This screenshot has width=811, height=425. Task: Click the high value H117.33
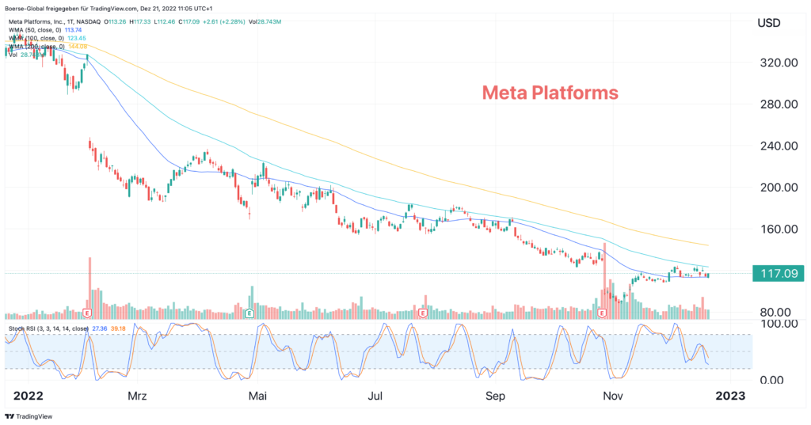click(x=139, y=21)
